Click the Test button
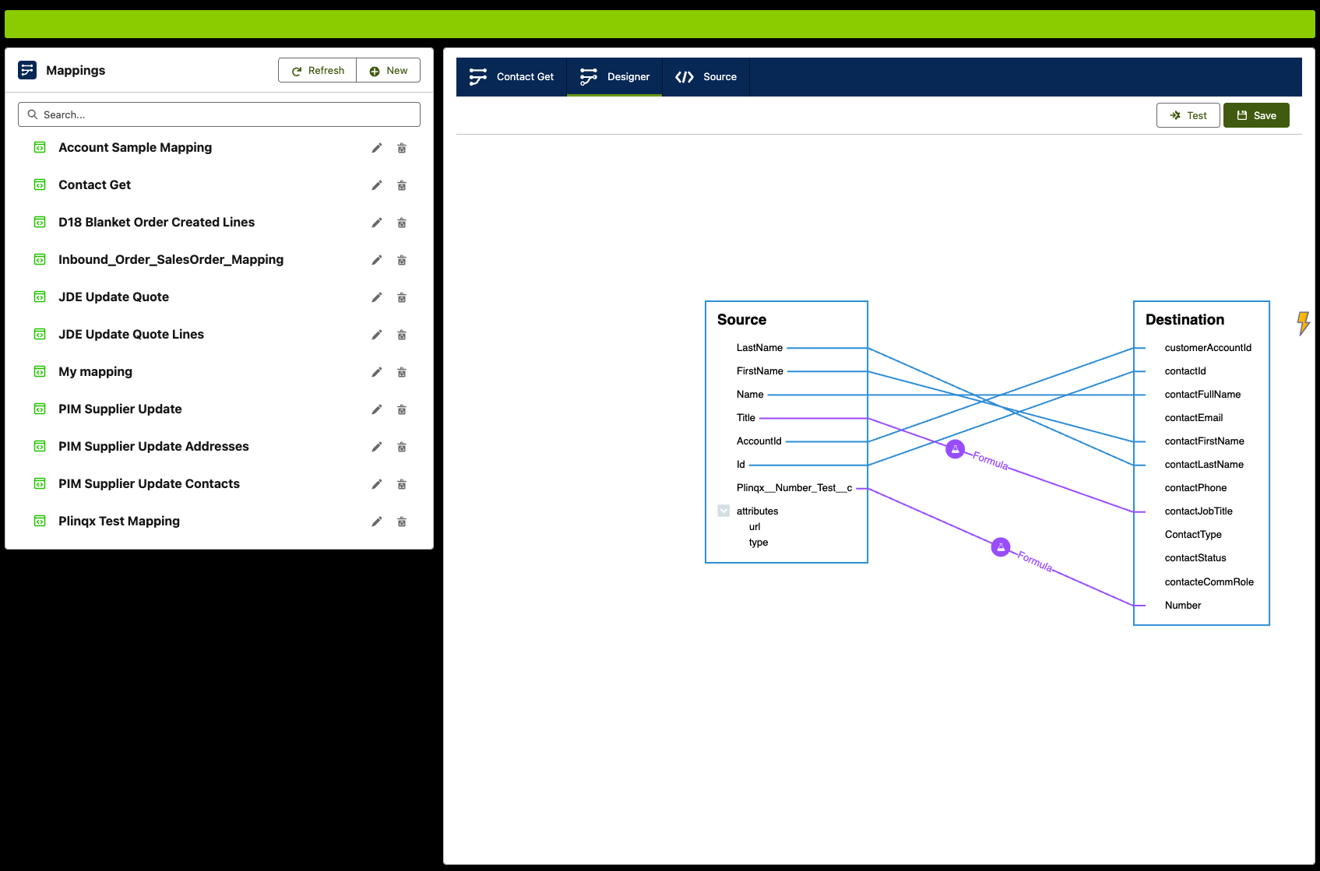The image size is (1320, 871). pyautogui.click(x=1188, y=115)
